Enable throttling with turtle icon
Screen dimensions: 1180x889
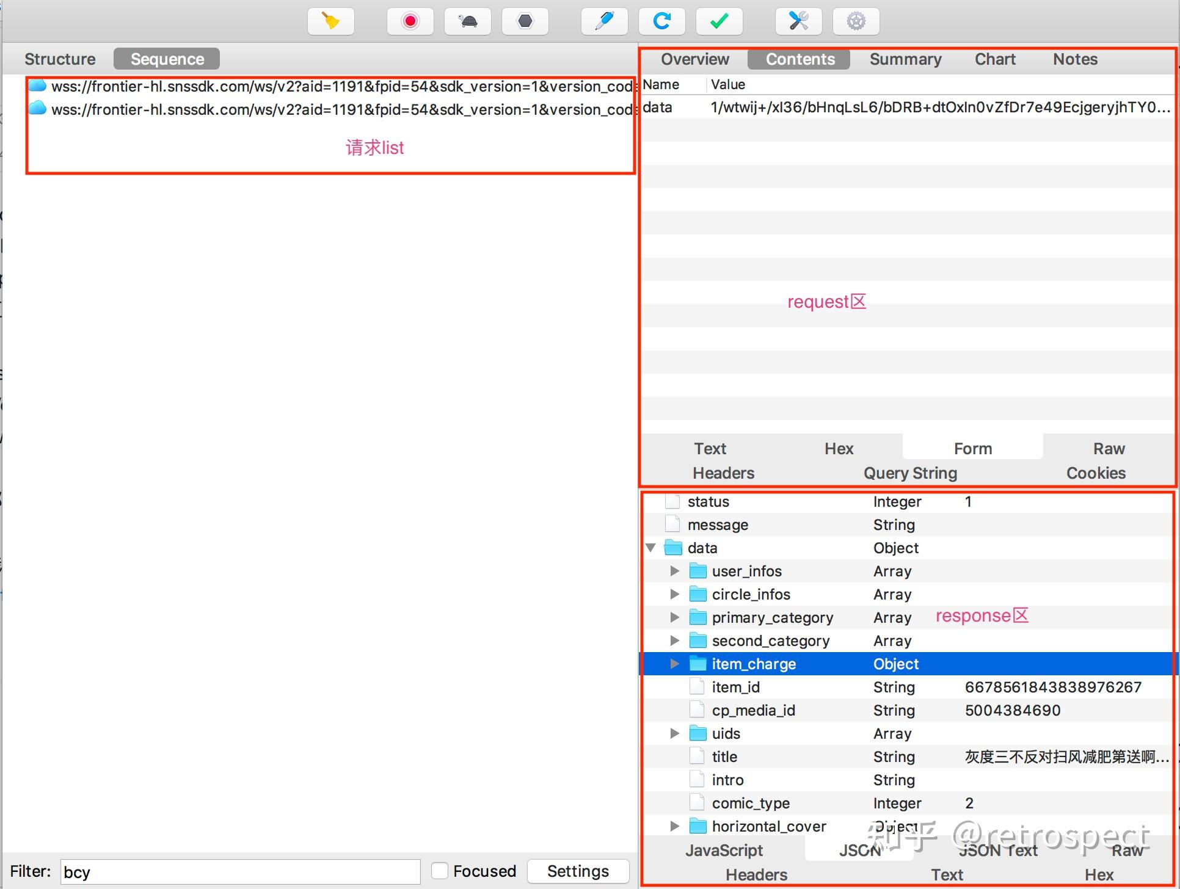(x=468, y=21)
